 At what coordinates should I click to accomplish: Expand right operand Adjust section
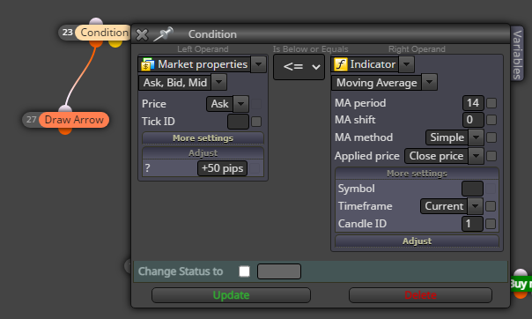(x=417, y=241)
